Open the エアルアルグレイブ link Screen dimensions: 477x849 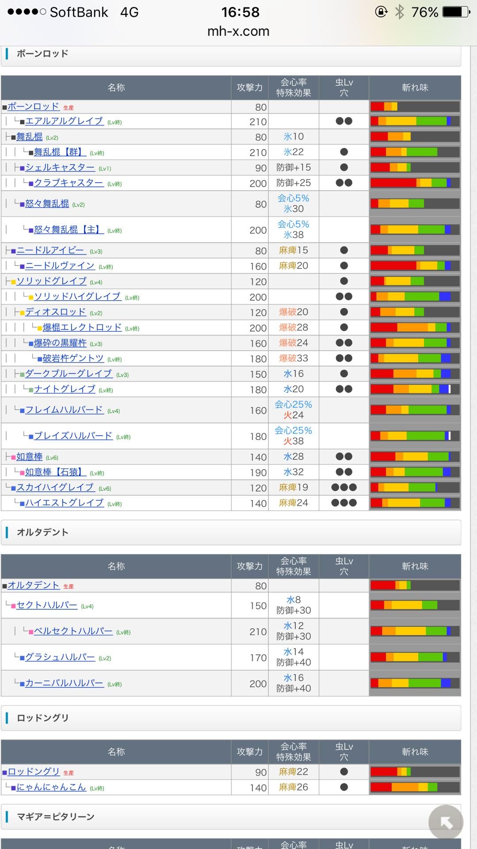pyautogui.click(x=64, y=121)
